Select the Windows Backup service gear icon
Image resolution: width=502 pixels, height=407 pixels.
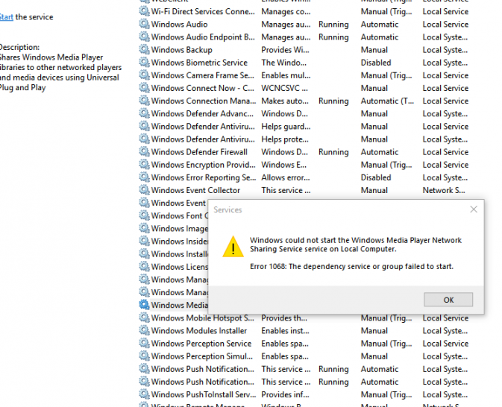click(x=144, y=50)
